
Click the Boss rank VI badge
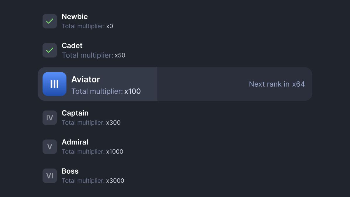point(50,176)
